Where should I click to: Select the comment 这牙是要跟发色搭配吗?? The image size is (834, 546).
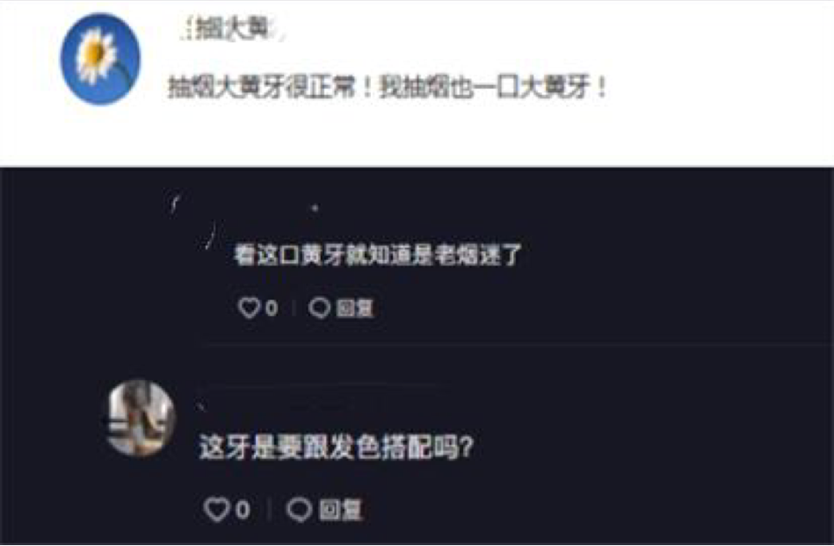pyautogui.click(x=336, y=447)
